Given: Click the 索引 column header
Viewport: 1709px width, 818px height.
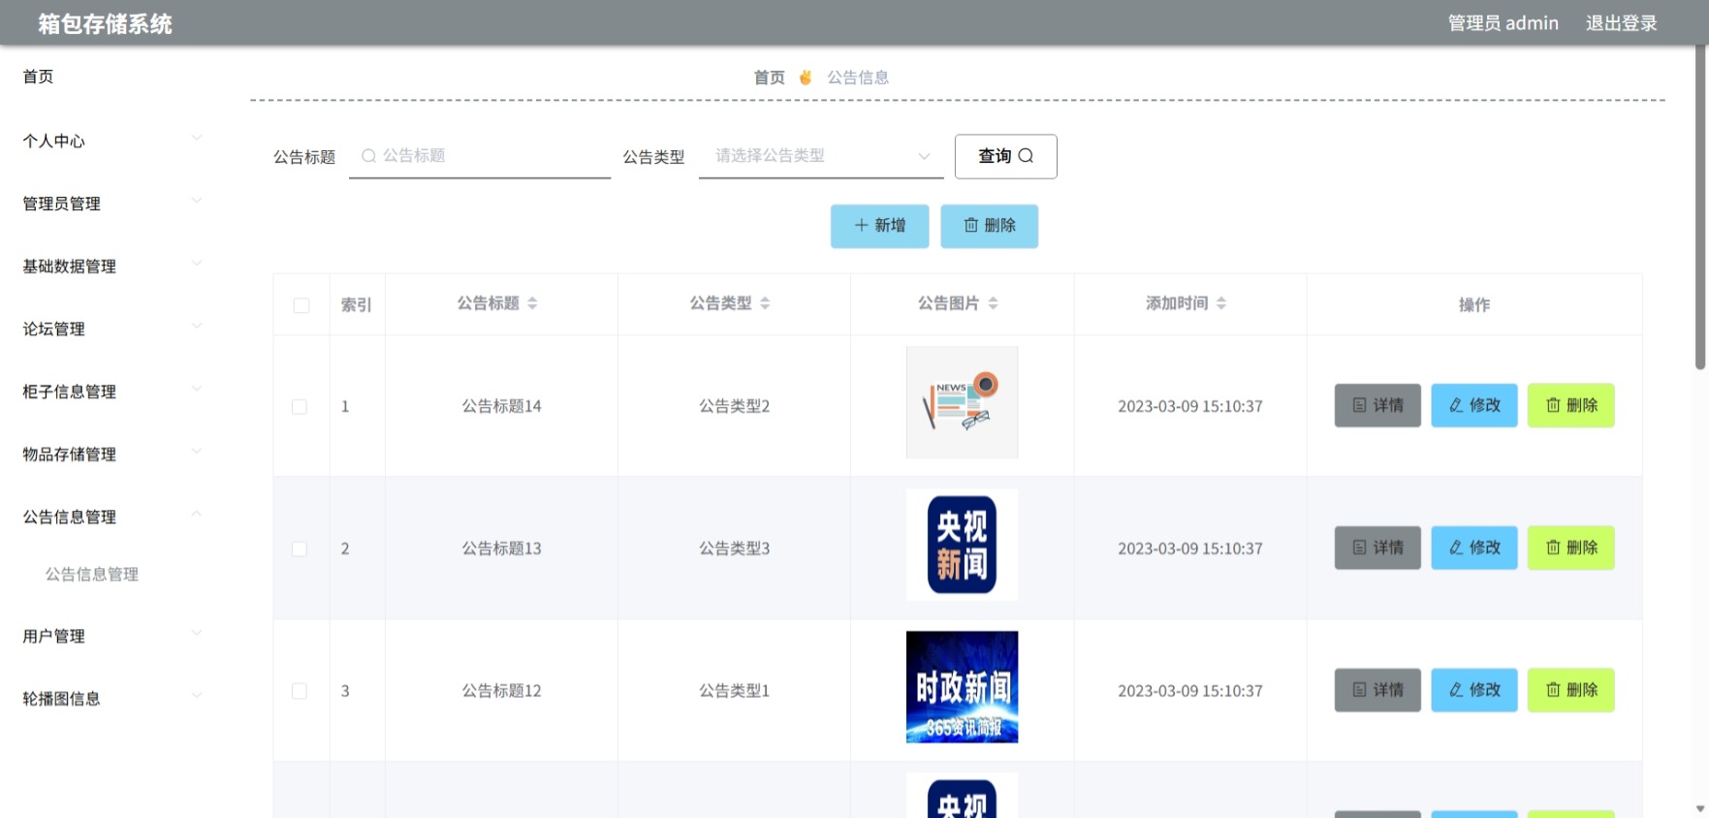Looking at the screenshot, I should pyautogui.click(x=356, y=305).
